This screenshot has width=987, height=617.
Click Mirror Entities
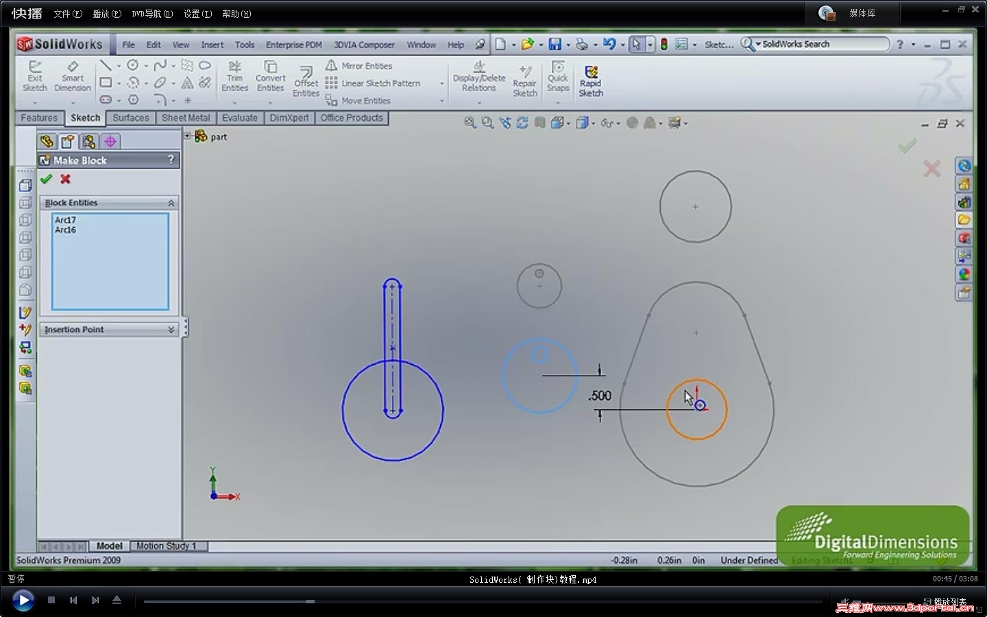point(358,66)
